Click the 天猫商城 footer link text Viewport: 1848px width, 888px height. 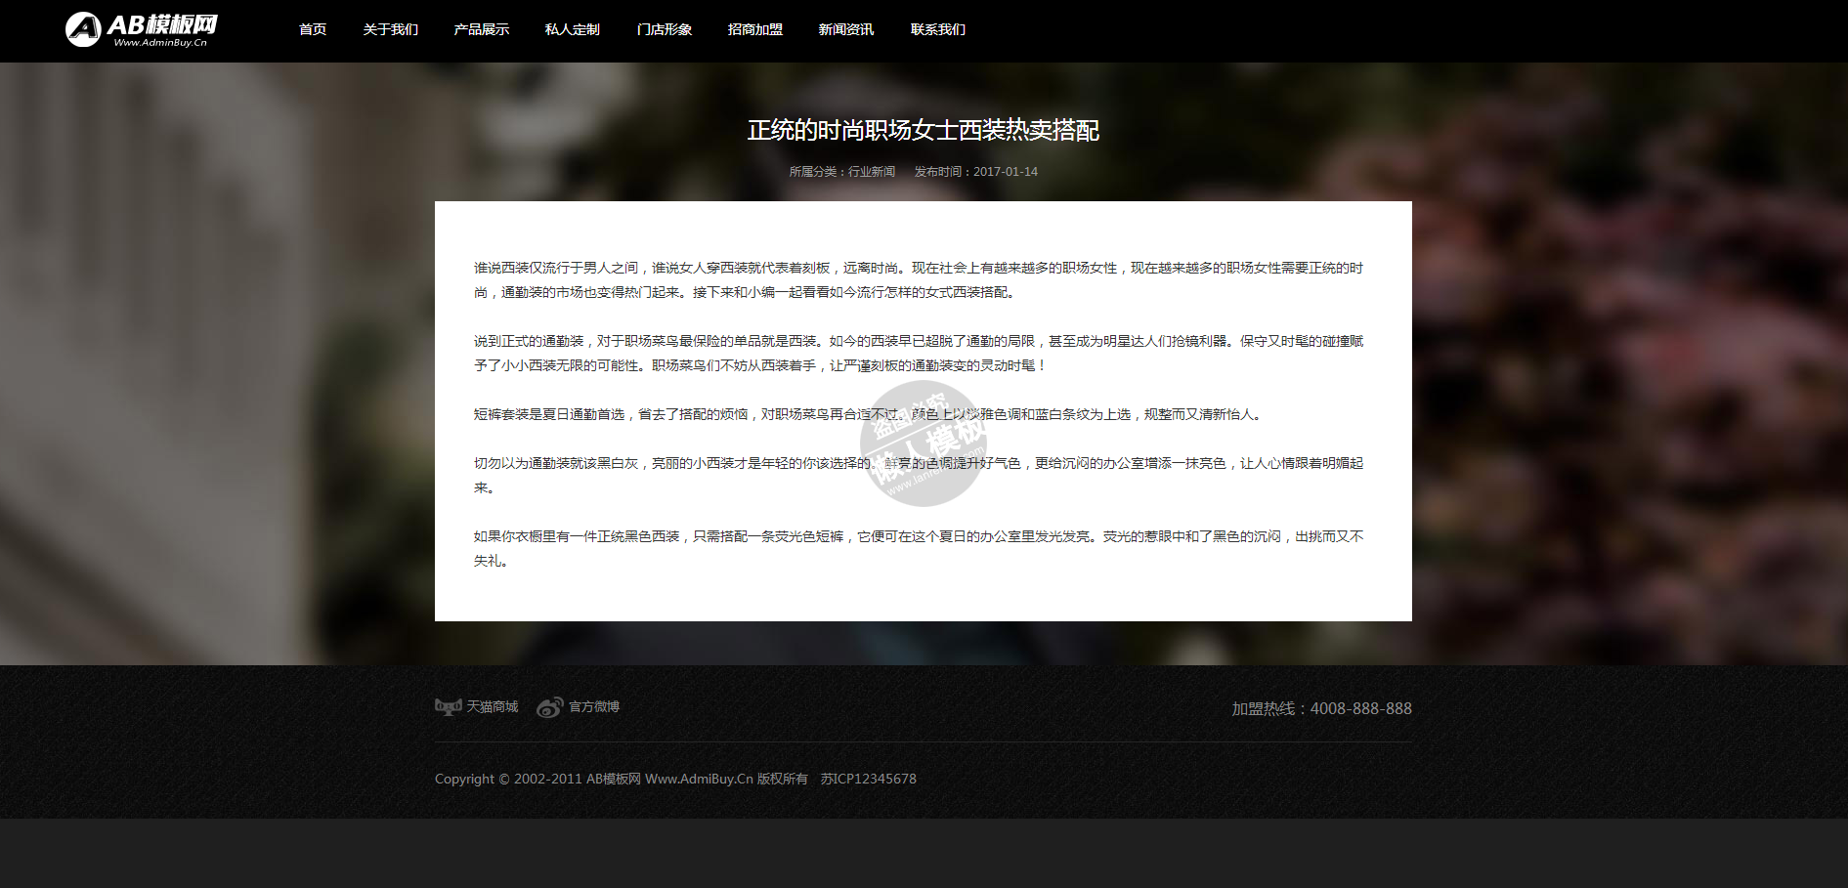point(493,706)
